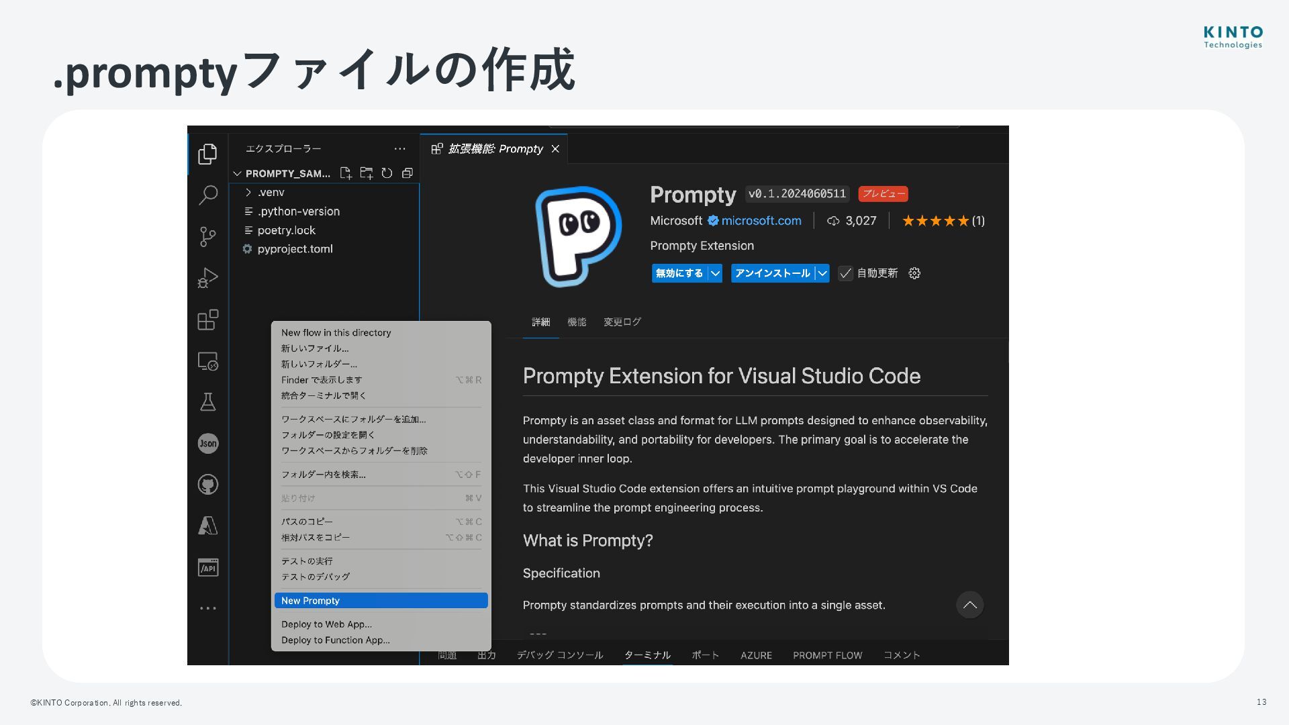
Task: Expand the .venv folder
Action: 248,193
